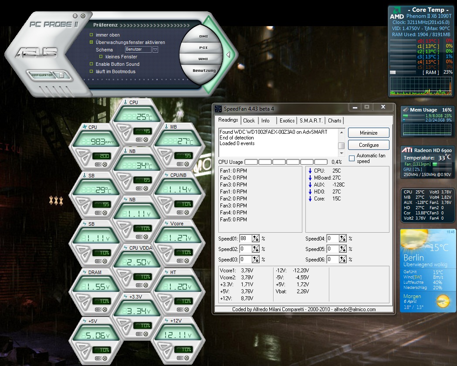This screenshot has height=366, width=457.
Task: Open the S.M.A.R.T. tab
Action: coord(311,121)
